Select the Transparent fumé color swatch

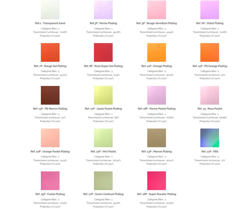(x=50, y=10)
